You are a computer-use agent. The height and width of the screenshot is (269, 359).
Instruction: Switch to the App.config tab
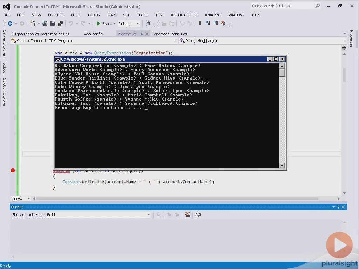tap(93, 34)
